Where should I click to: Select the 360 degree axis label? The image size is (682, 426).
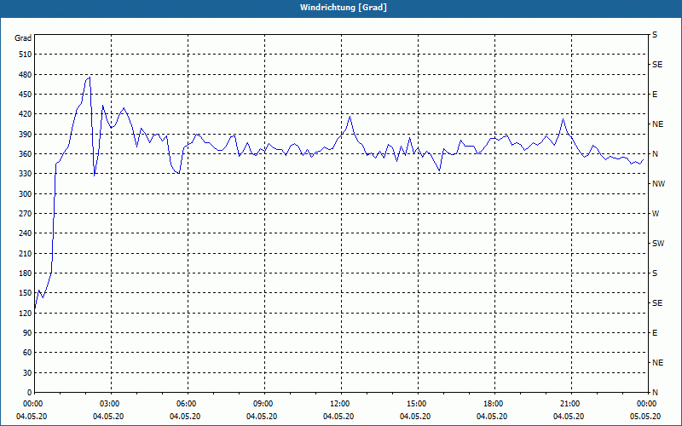point(26,154)
